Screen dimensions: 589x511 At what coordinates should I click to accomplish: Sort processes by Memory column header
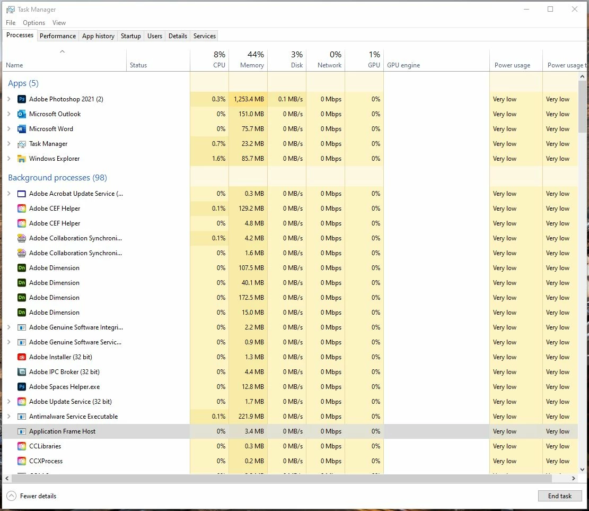click(x=248, y=60)
